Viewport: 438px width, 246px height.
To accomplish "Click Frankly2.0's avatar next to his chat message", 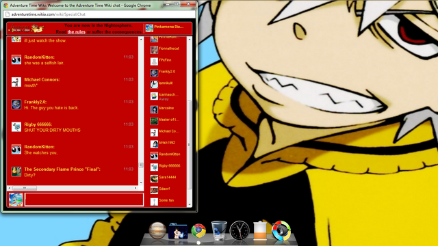I will [16, 105].
